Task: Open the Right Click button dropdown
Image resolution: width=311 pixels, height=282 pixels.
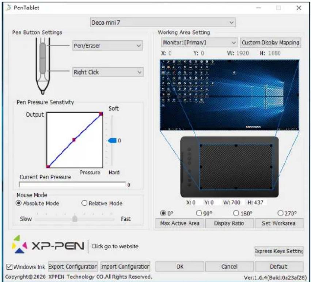Action: (108, 72)
